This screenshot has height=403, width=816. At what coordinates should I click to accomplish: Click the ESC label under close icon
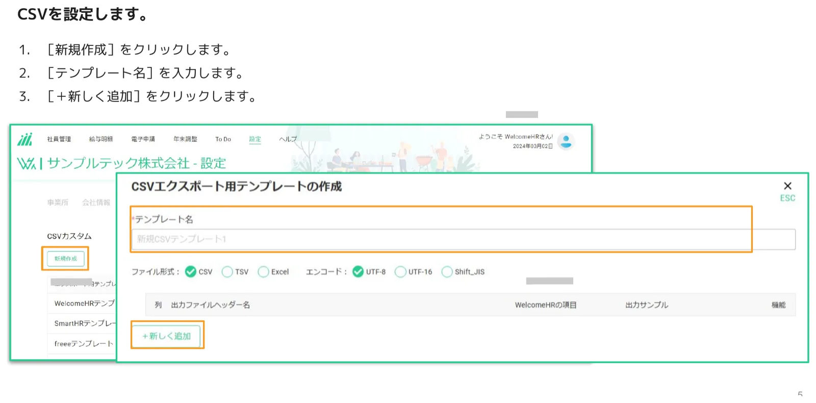pyautogui.click(x=787, y=198)
